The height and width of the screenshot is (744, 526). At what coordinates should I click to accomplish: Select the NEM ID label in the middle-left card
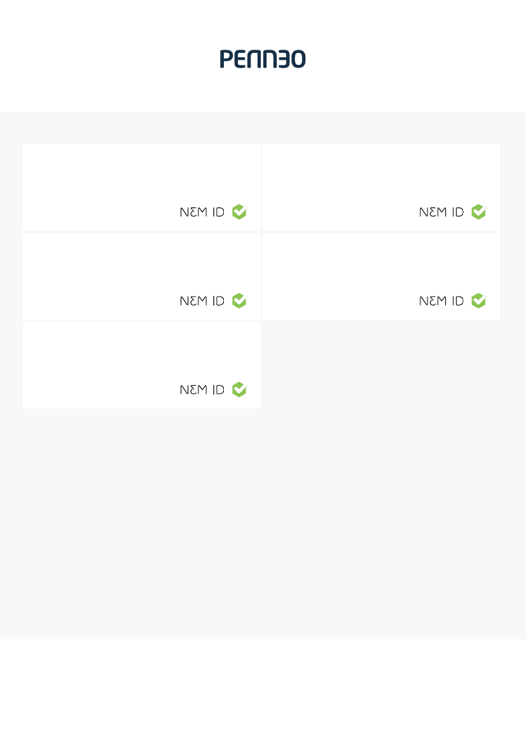[x=202, y=301]
